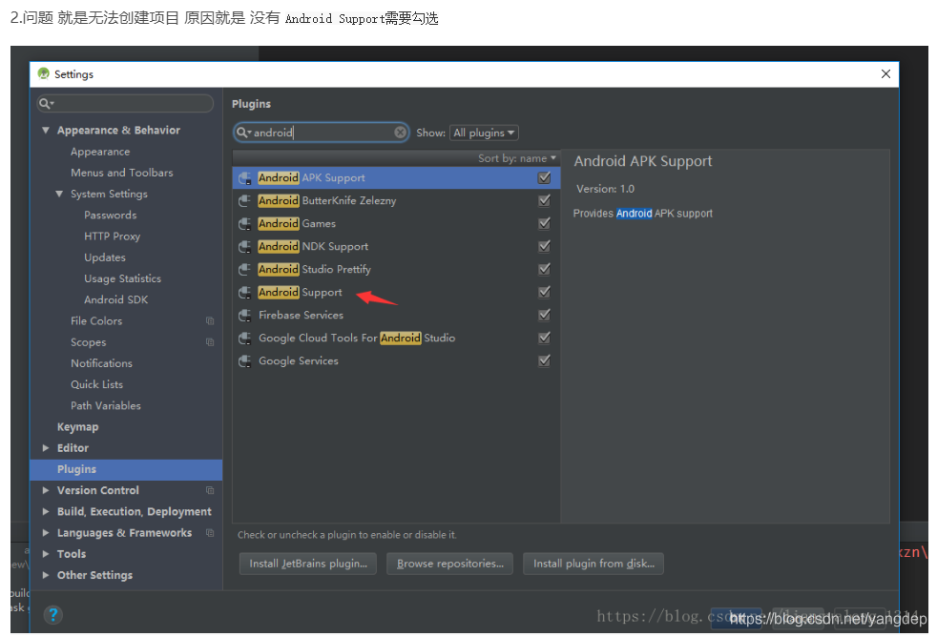The image size is (937, 637).
Task: Click the Google Services plugin icon
Action: (245, 361)
